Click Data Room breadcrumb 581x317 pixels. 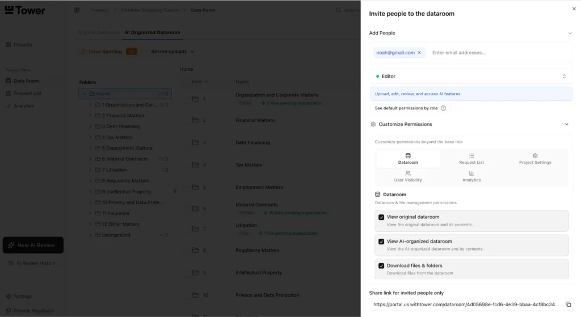point(203,10)
